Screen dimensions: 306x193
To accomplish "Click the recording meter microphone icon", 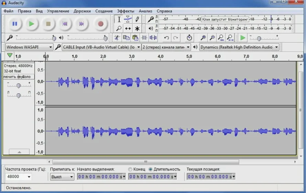I will (151, 19).
